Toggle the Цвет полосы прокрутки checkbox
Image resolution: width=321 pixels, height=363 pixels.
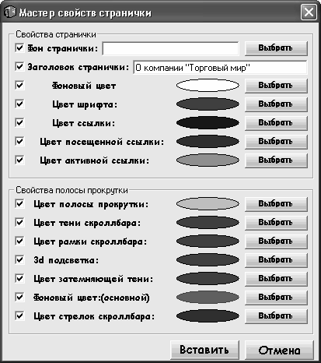[19, 204]
